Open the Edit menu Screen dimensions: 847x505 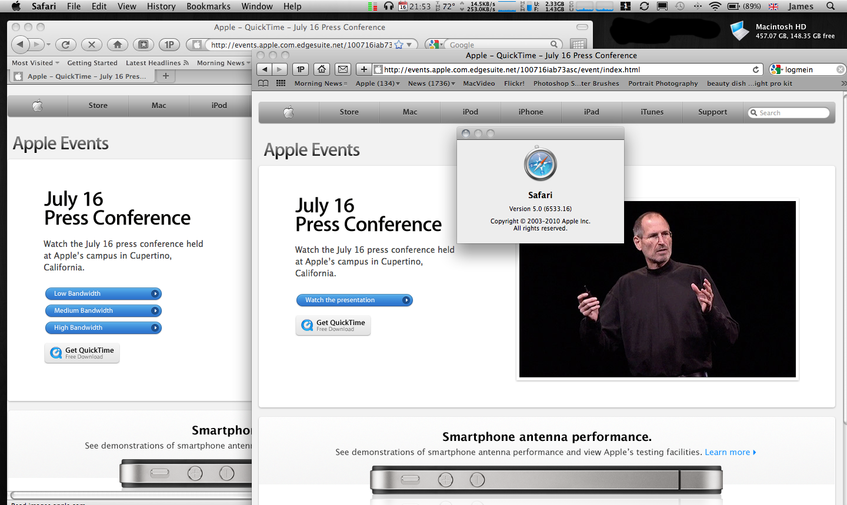click(99, 6)
